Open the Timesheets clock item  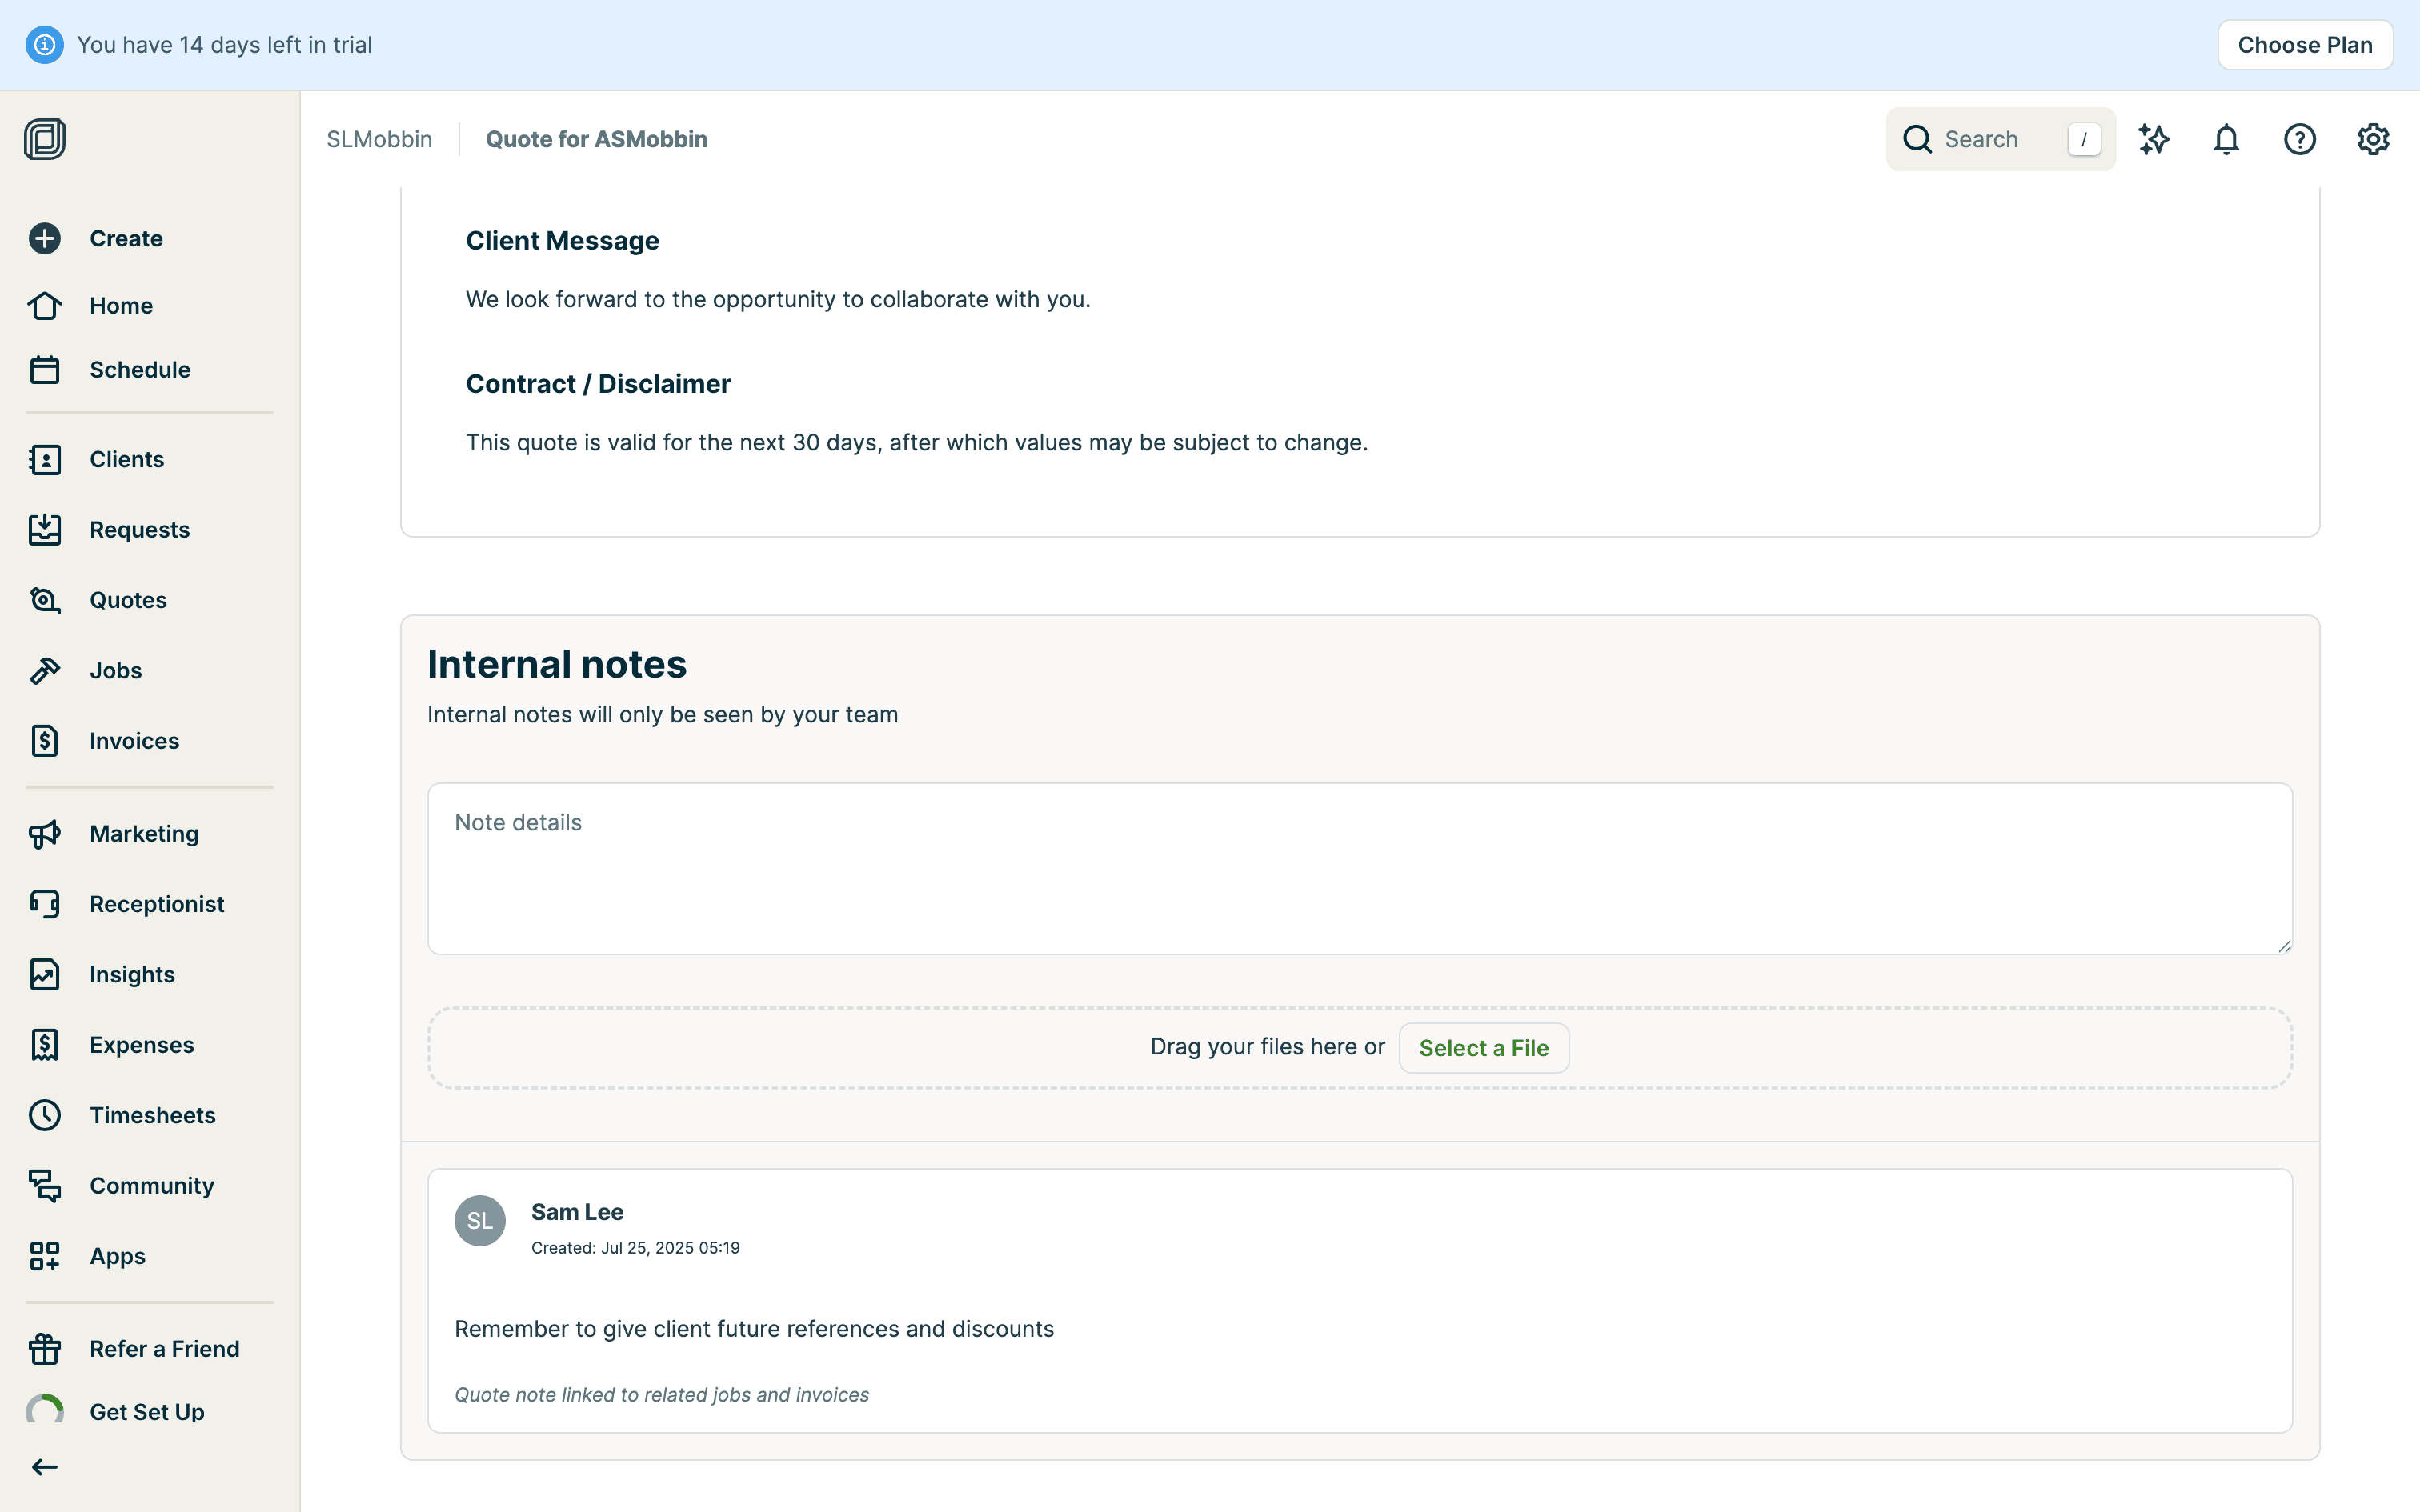pyautogui.click(x=152, y=1115)
